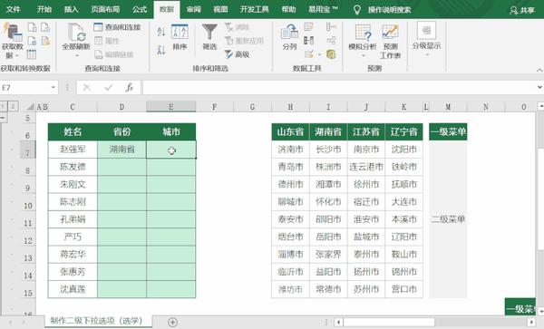This screenshot has height=329, width=544.
Task: Click the From Table/Range grid icon
Action: coord(31,54)
